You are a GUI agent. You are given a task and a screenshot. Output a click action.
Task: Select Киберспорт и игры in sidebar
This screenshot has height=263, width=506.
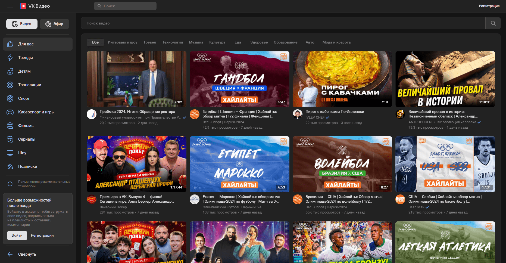click(x=36, y=112)
